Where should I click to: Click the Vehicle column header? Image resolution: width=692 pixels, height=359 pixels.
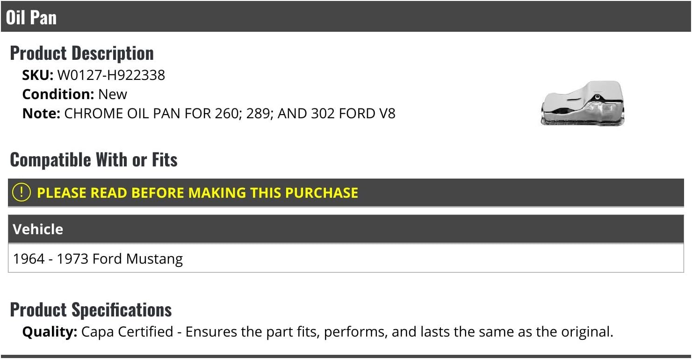point(38,229)
